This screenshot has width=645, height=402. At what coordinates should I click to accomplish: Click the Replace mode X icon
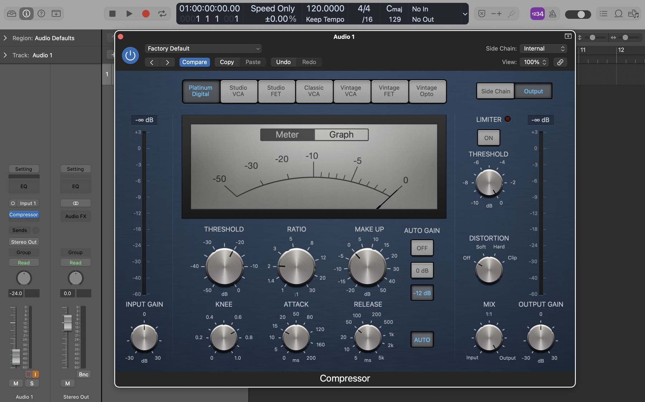[482, 14]
